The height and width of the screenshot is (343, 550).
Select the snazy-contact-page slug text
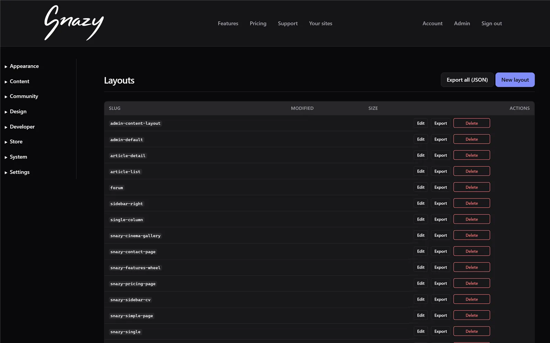(x=133, y=252)
